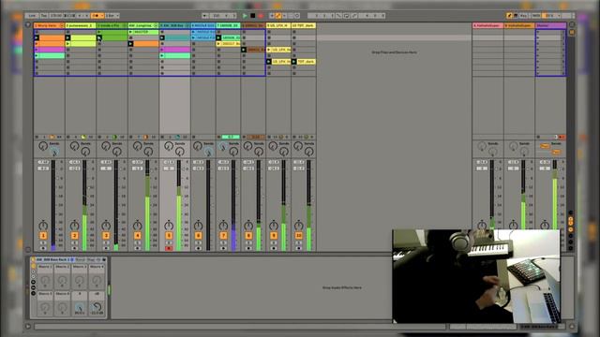Toggle track 7 activator button
Screen dimensions: 600x337
223,236
